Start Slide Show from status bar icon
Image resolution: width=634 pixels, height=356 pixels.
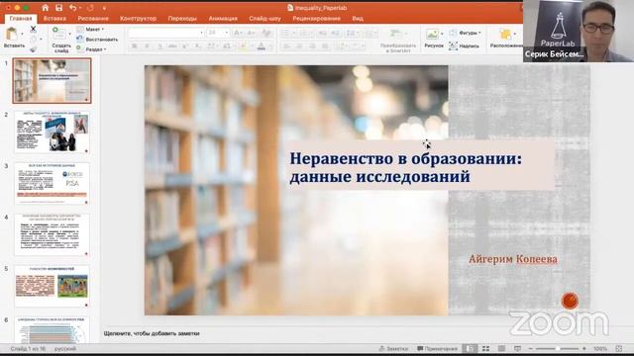tap(517, 348)
